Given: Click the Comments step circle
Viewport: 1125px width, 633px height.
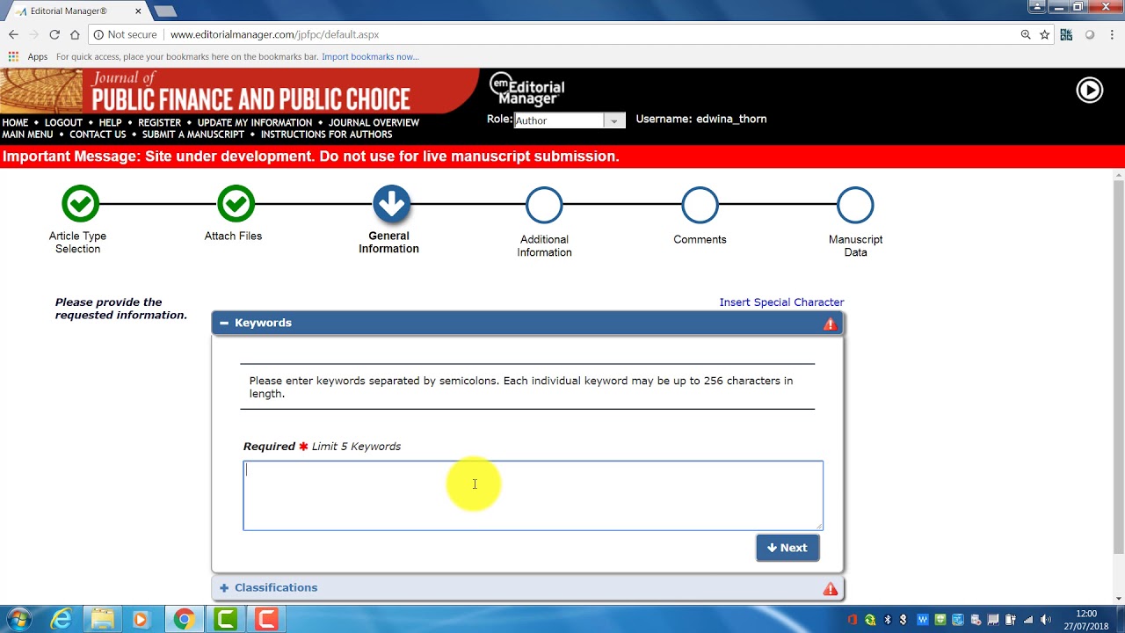Looking at the screenshot, I should (700, 206).
